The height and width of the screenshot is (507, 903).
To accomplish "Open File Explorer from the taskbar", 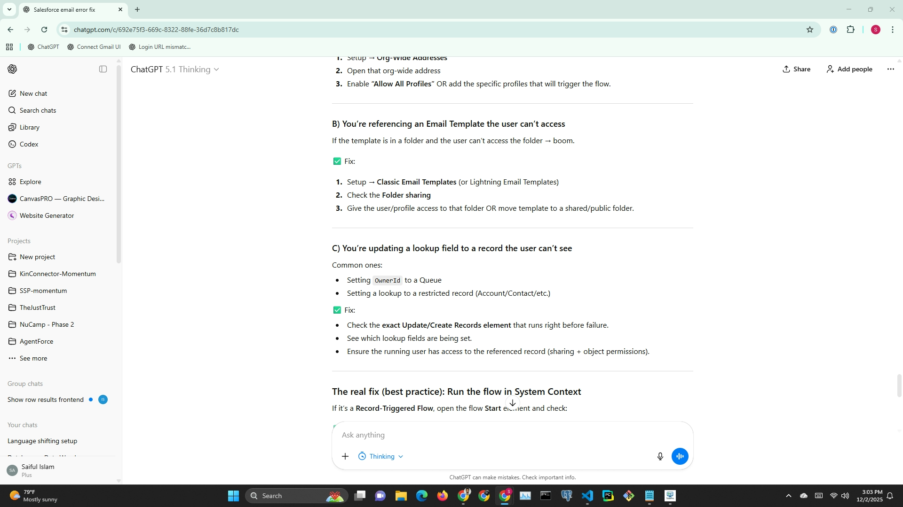I will click(x=401, y=496).
